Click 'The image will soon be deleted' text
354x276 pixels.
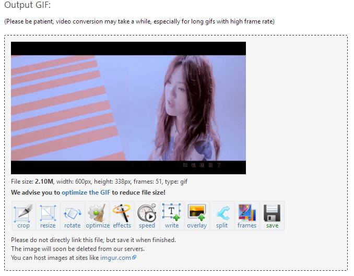pos(78,249)
